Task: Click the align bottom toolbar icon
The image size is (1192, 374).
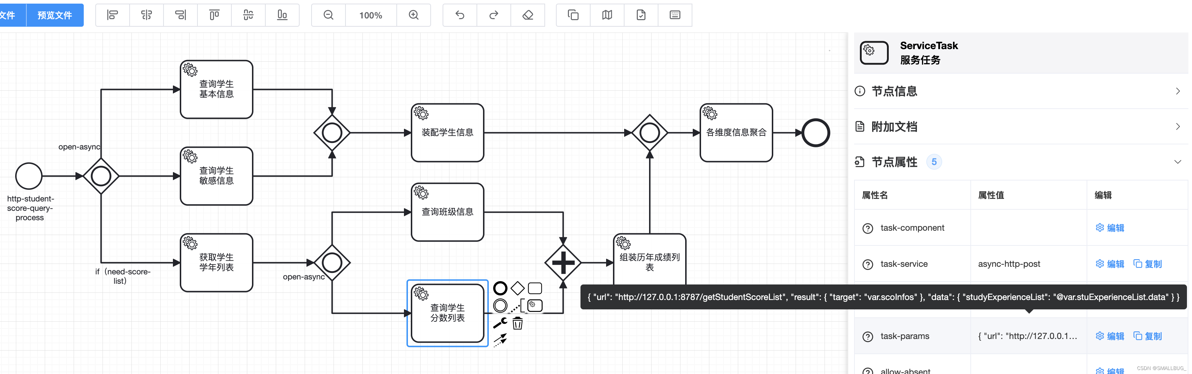Action: (282, 15)
